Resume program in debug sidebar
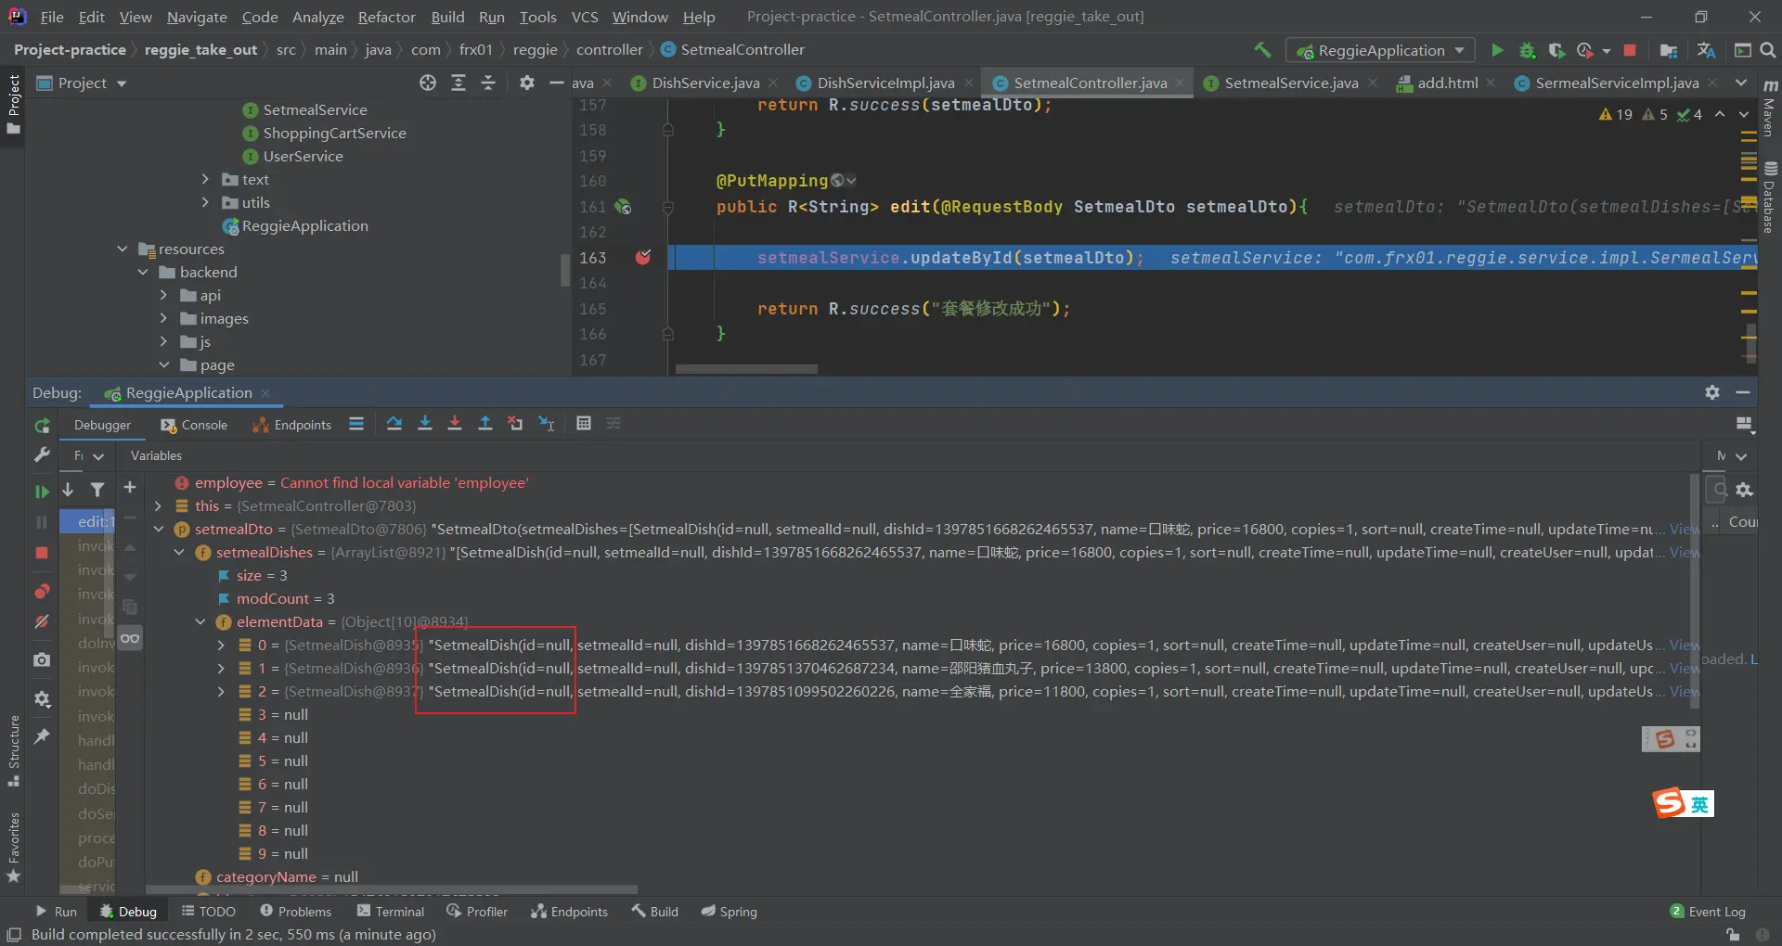 coord(42,492)
